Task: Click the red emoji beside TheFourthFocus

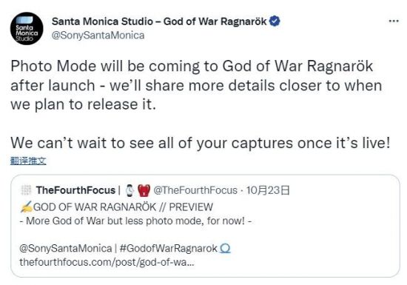Action: (144, 190)
